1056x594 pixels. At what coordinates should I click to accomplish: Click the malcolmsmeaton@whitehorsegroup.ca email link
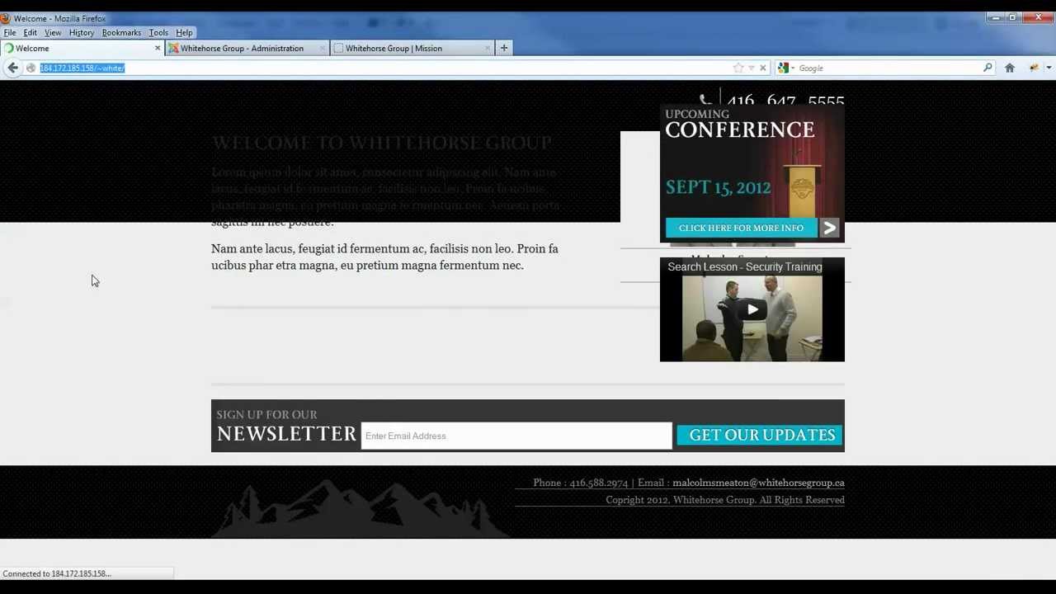pos(758,483)
